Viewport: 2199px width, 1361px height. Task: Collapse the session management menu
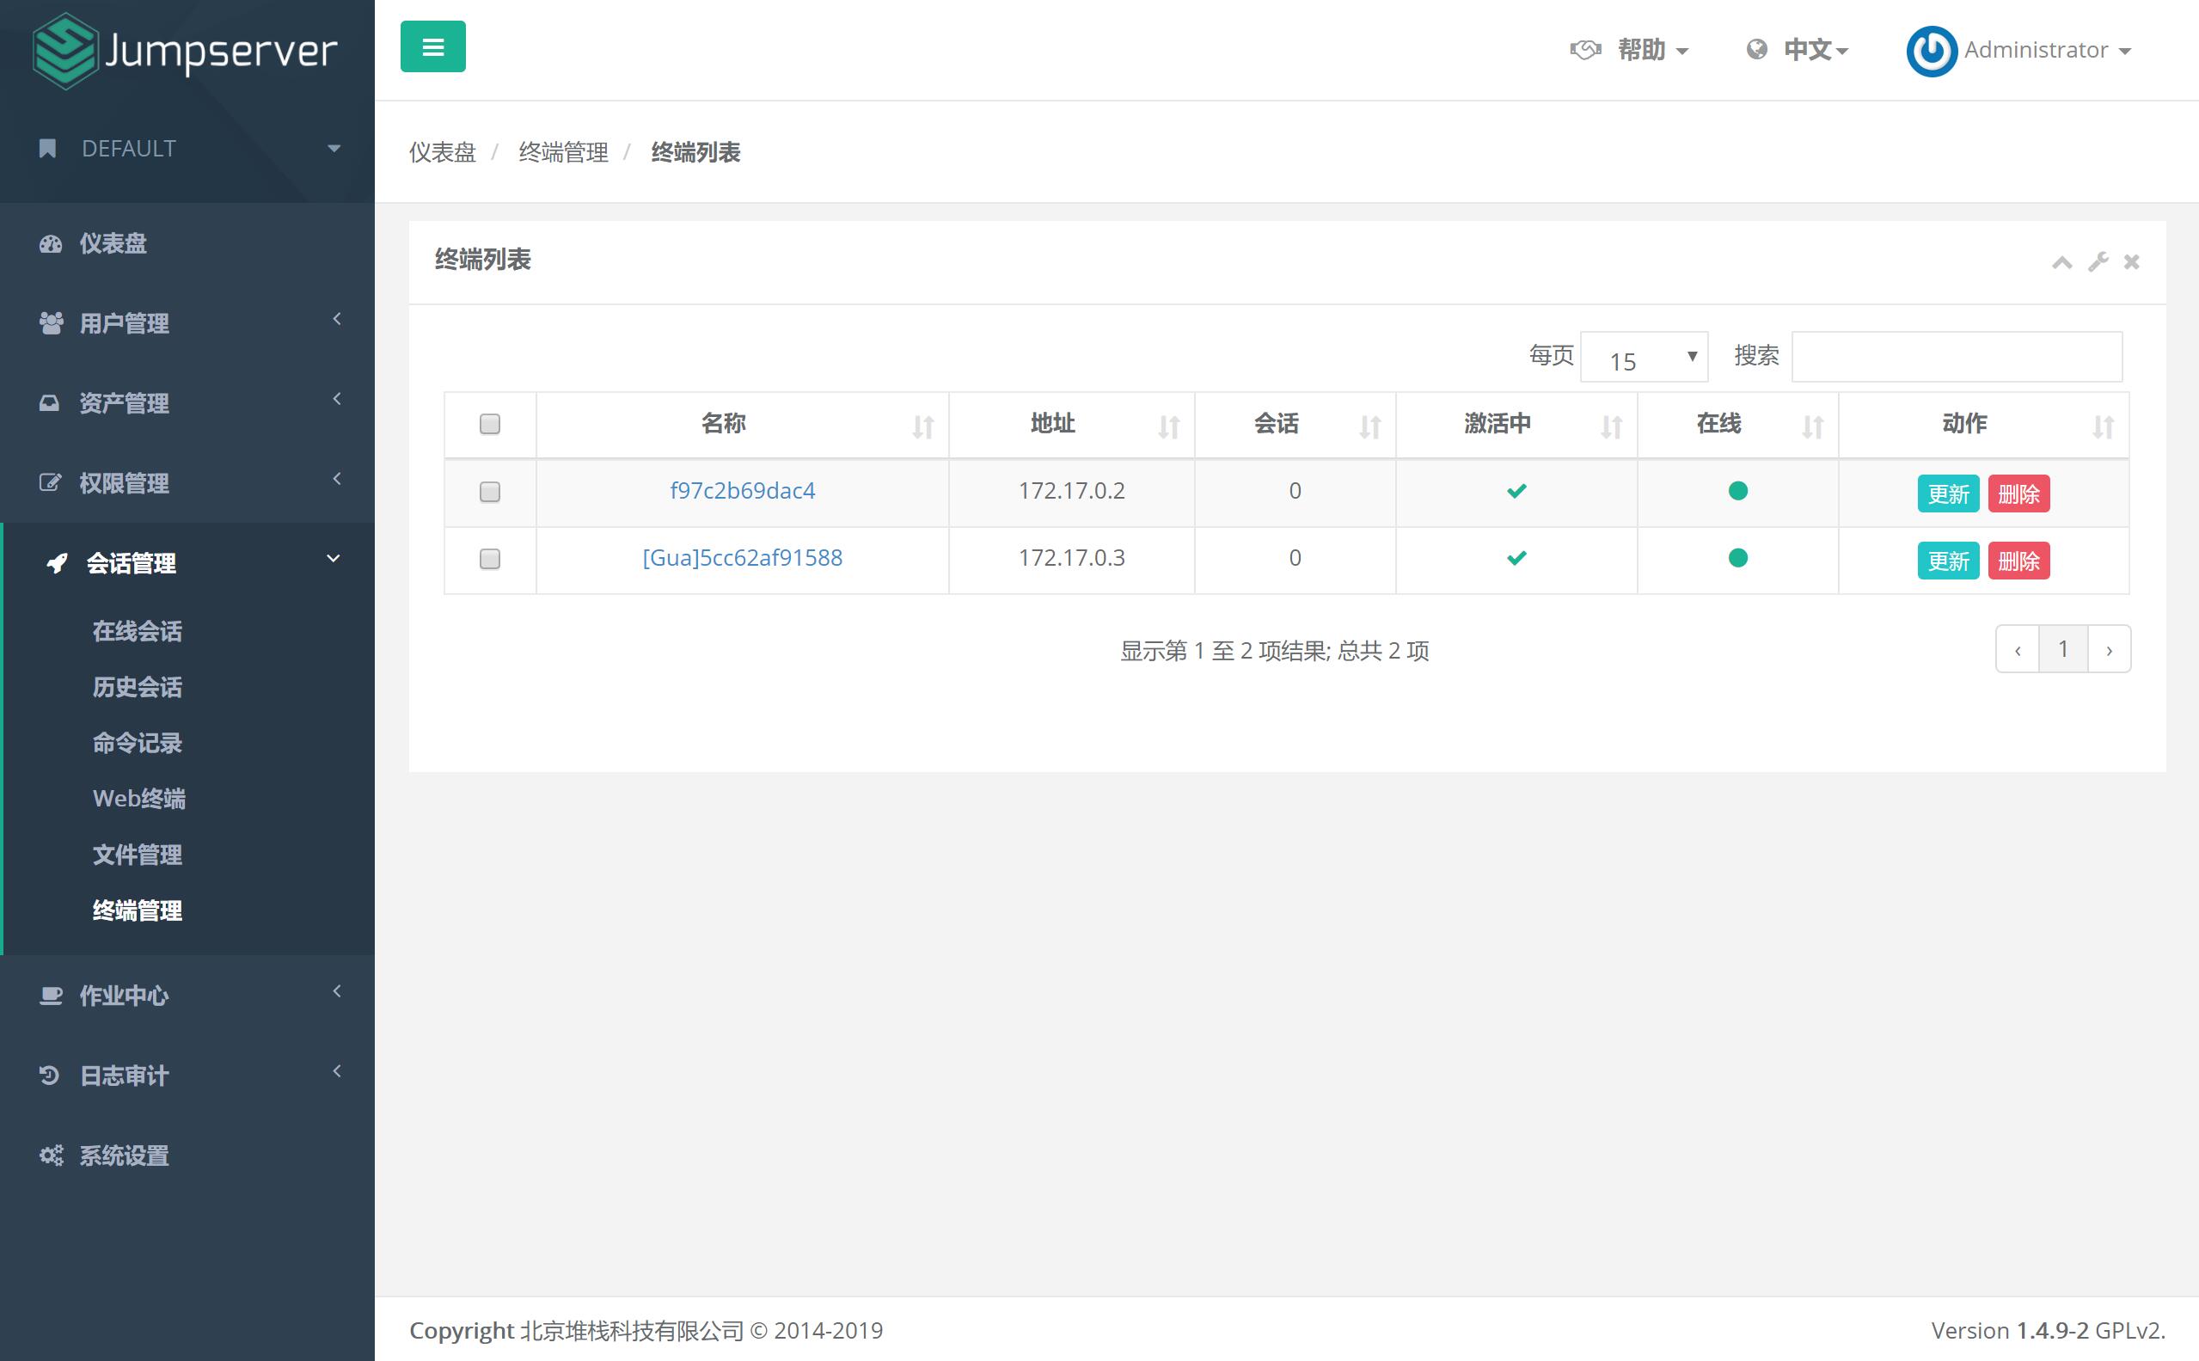[189, 563]
